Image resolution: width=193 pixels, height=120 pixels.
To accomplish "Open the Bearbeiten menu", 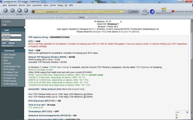I will click(x=13, y=5).
